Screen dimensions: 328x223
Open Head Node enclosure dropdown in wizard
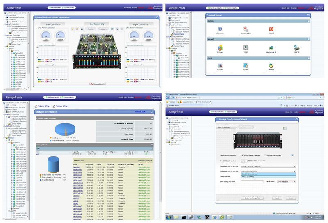point(246,127)
